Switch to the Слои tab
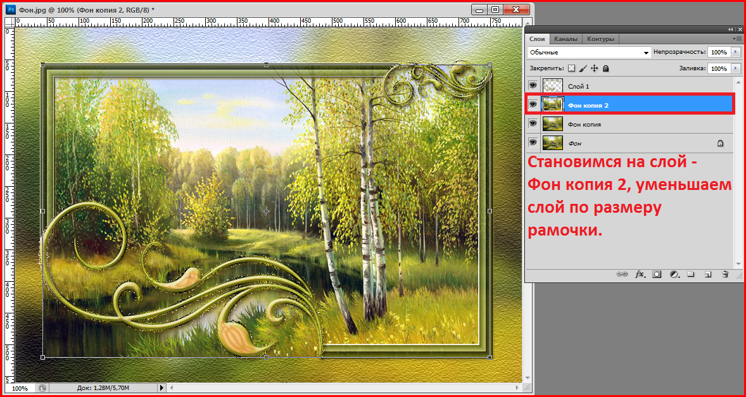This screenshot has height=397, width=746. pos(537,39)
